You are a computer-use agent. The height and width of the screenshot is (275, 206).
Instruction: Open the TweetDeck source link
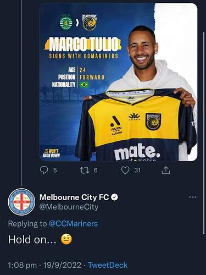coord(108,265)
